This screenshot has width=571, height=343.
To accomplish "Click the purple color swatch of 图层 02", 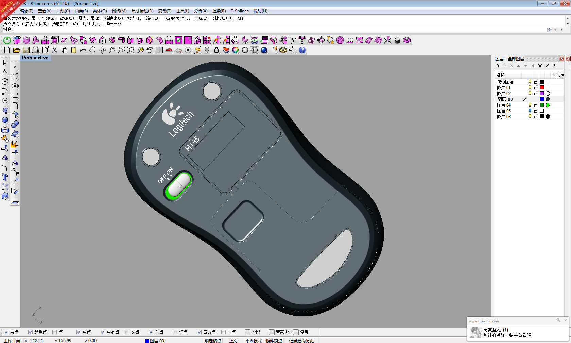I will coord(542,93).
